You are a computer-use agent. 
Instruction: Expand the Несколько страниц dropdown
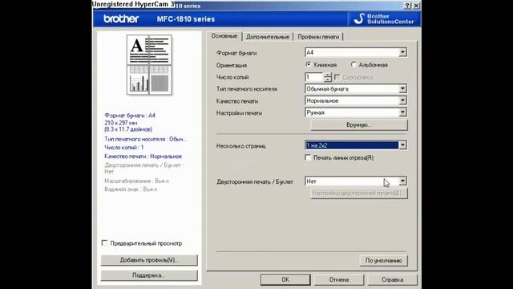tap(356, 145)
